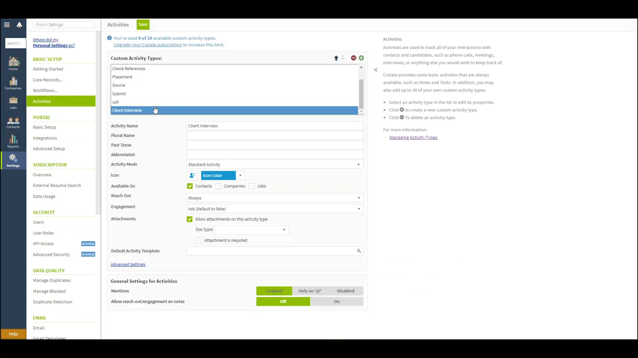Viewport: 638px width, 358px height.
Task: Open Getting Started in Basic Setup
Action: (x=48, y=69)
